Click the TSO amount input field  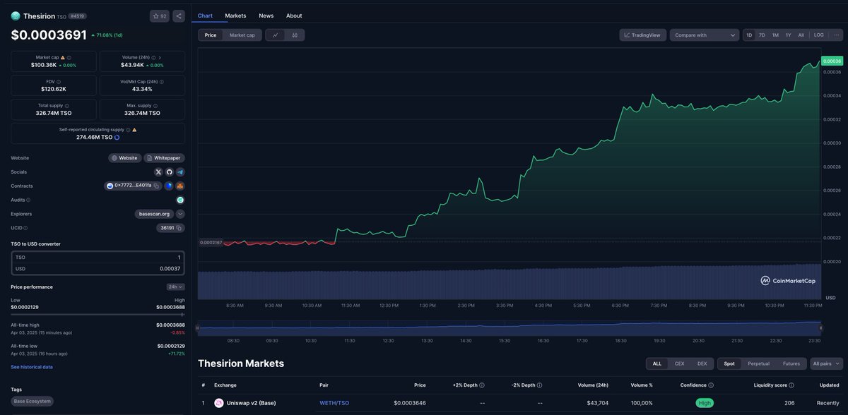click(x=98, y=258)
